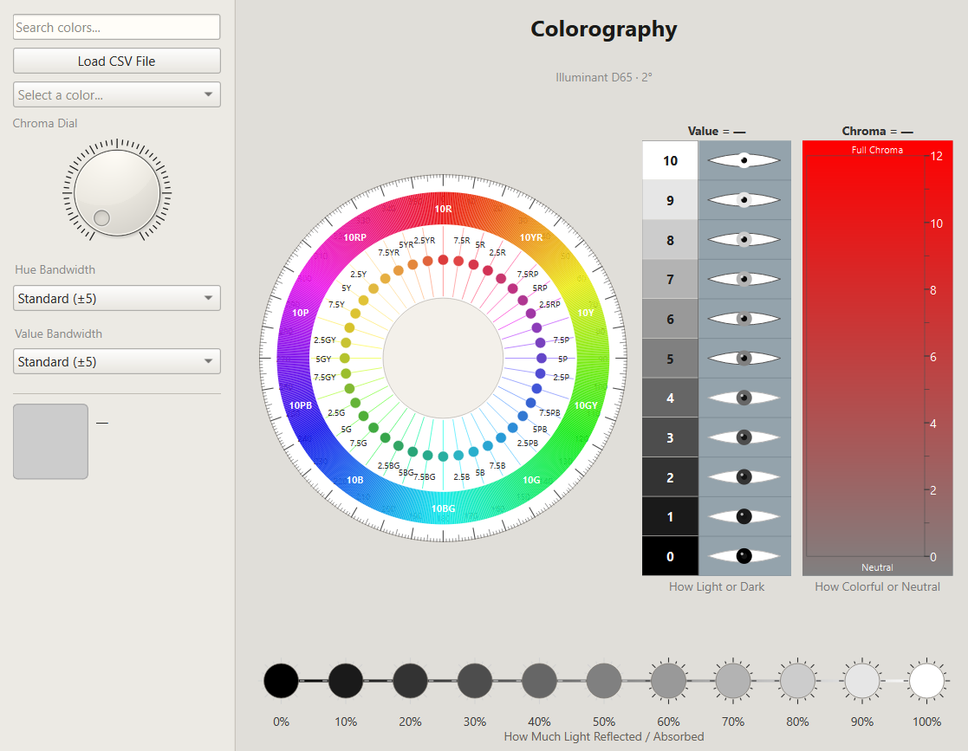This screenshot has width=968, height=751.
Task: Click the 70% reflectance sun icon
Action: pos(732,681)
